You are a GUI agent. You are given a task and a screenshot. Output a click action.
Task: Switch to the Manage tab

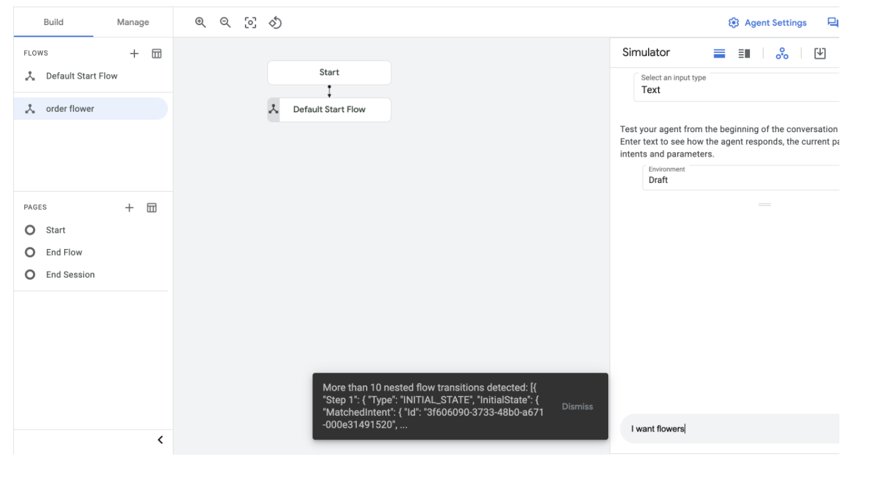pos(132,22)
